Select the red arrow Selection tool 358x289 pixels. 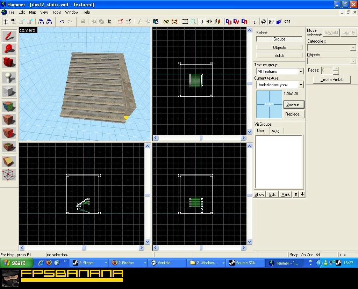coord(9,36)
